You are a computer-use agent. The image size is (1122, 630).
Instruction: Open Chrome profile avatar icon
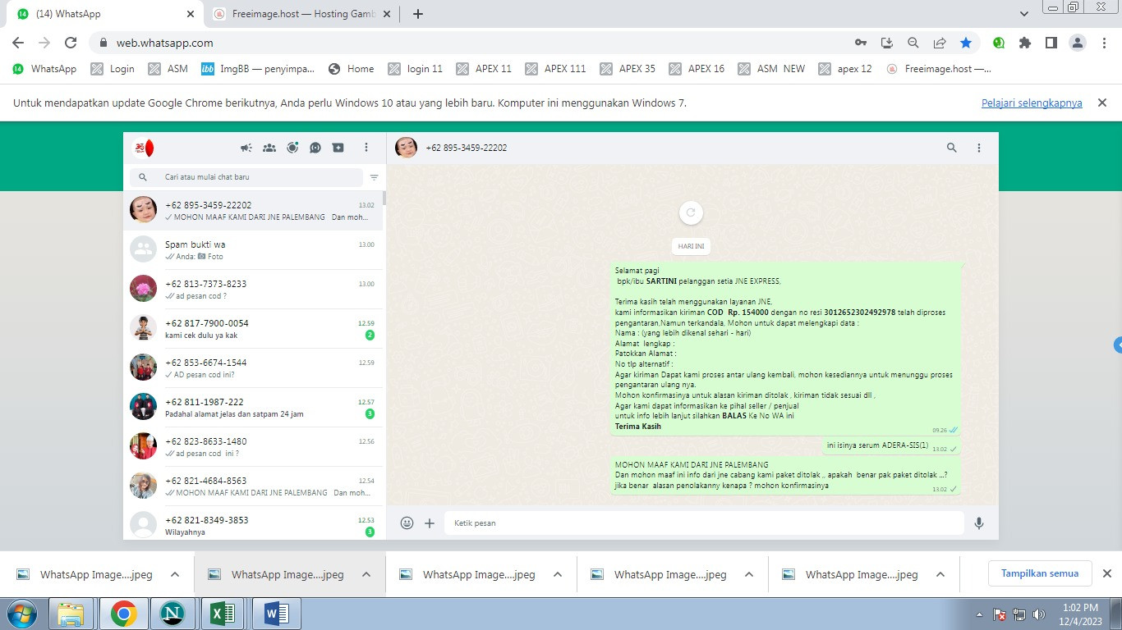(1079, 43)
